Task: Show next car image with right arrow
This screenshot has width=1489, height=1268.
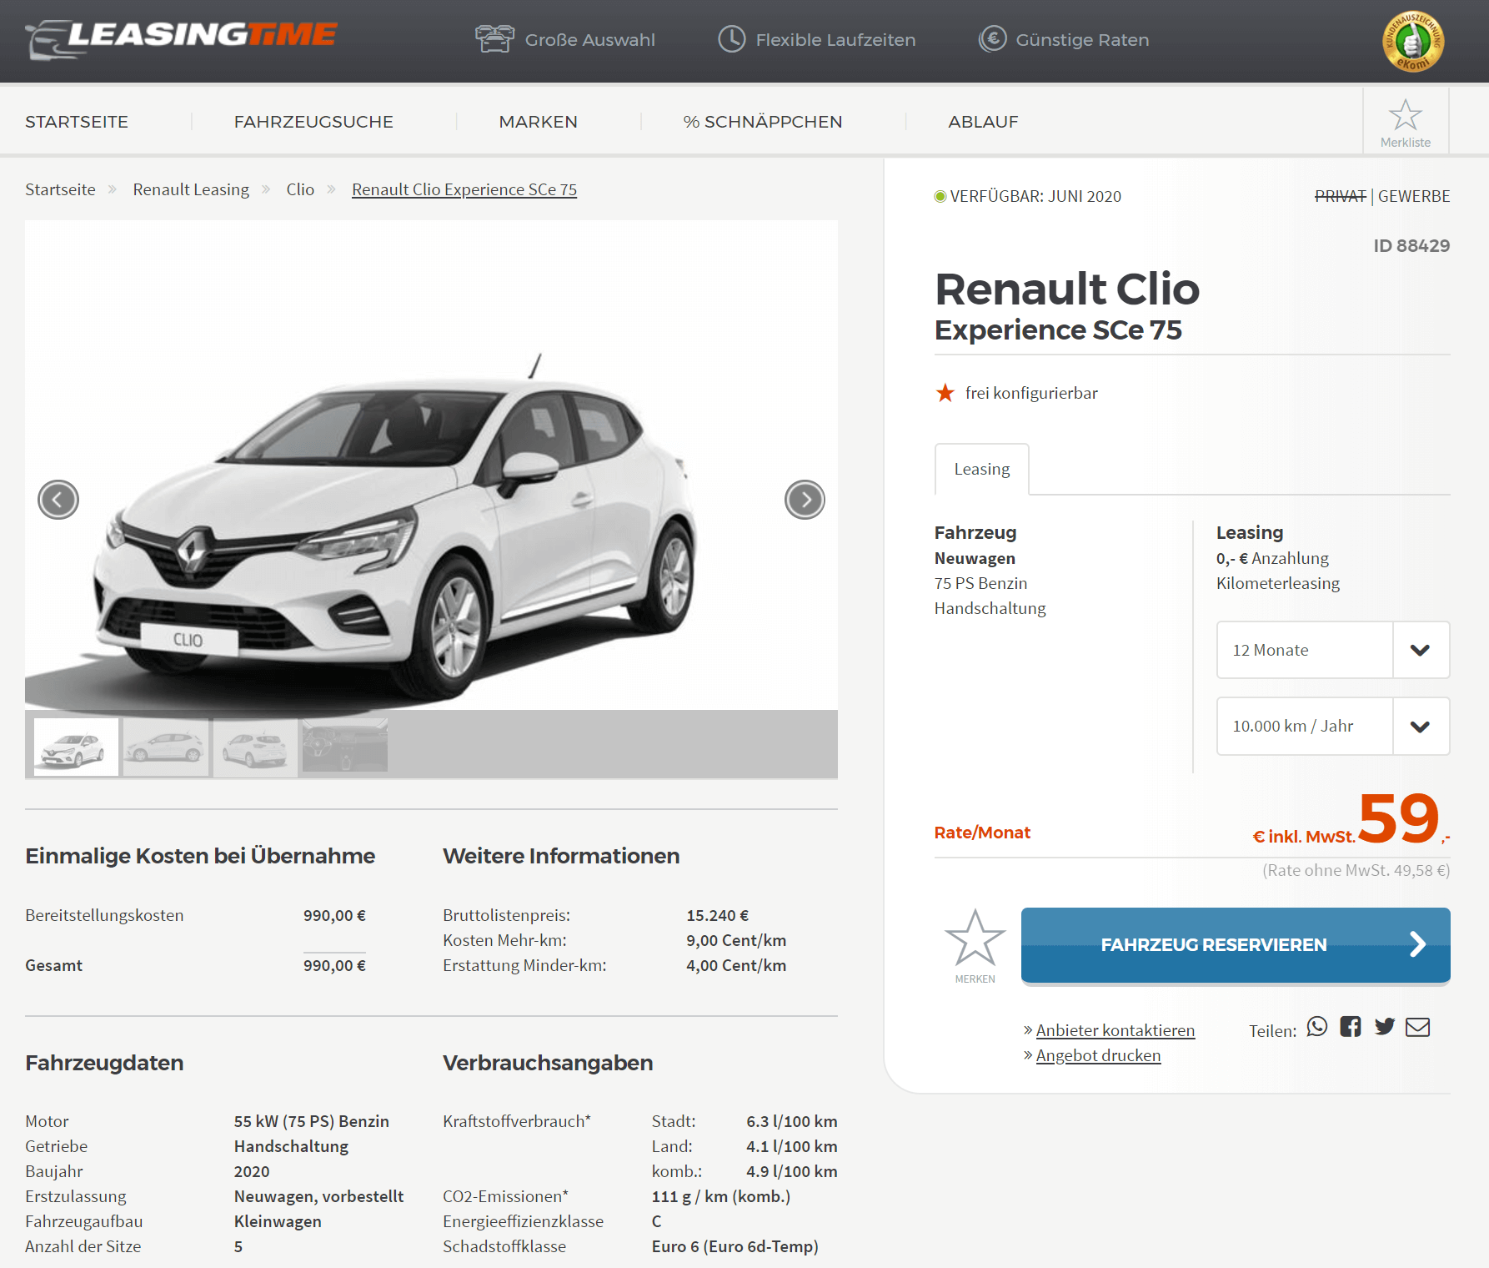Action: tap(805, 500)
